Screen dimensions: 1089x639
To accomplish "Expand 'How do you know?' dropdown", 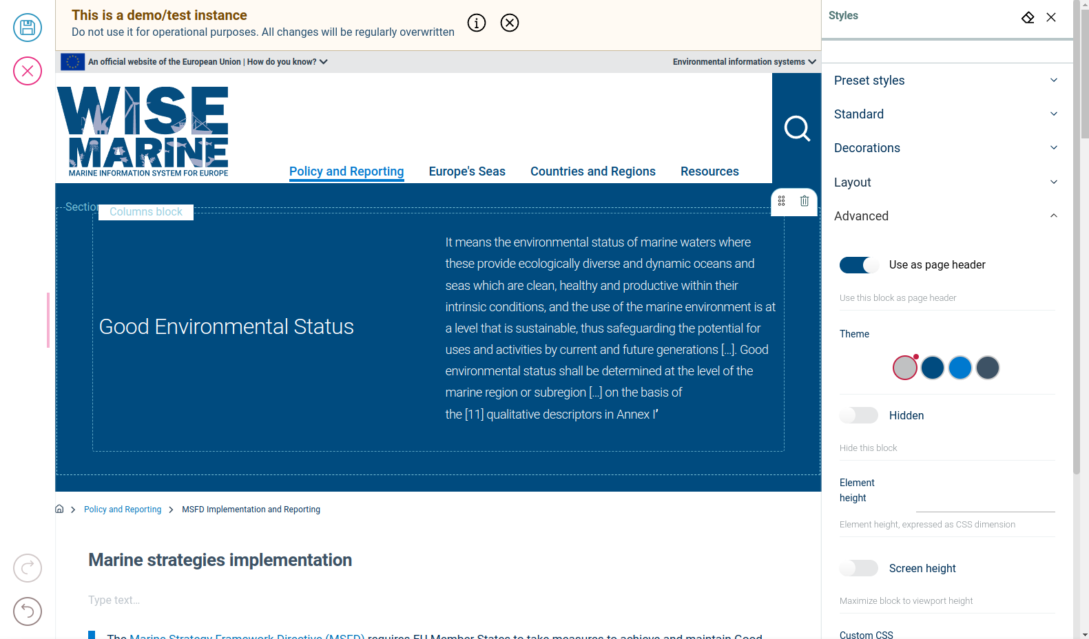I will click(x=287, y=62).
